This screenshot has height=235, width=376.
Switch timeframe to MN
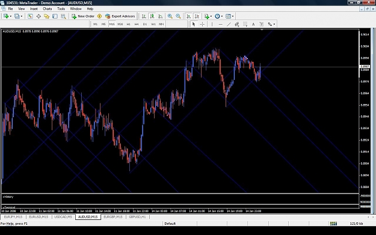coord(161,24)
